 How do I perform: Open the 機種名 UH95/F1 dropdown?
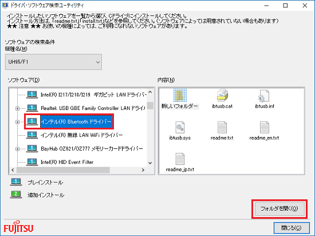(x=53, y=62)
